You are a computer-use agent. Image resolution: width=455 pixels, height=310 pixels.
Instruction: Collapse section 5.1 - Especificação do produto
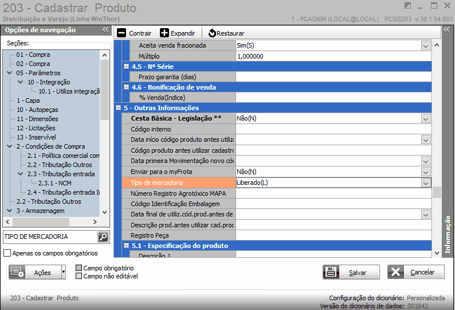pos(126,246)
